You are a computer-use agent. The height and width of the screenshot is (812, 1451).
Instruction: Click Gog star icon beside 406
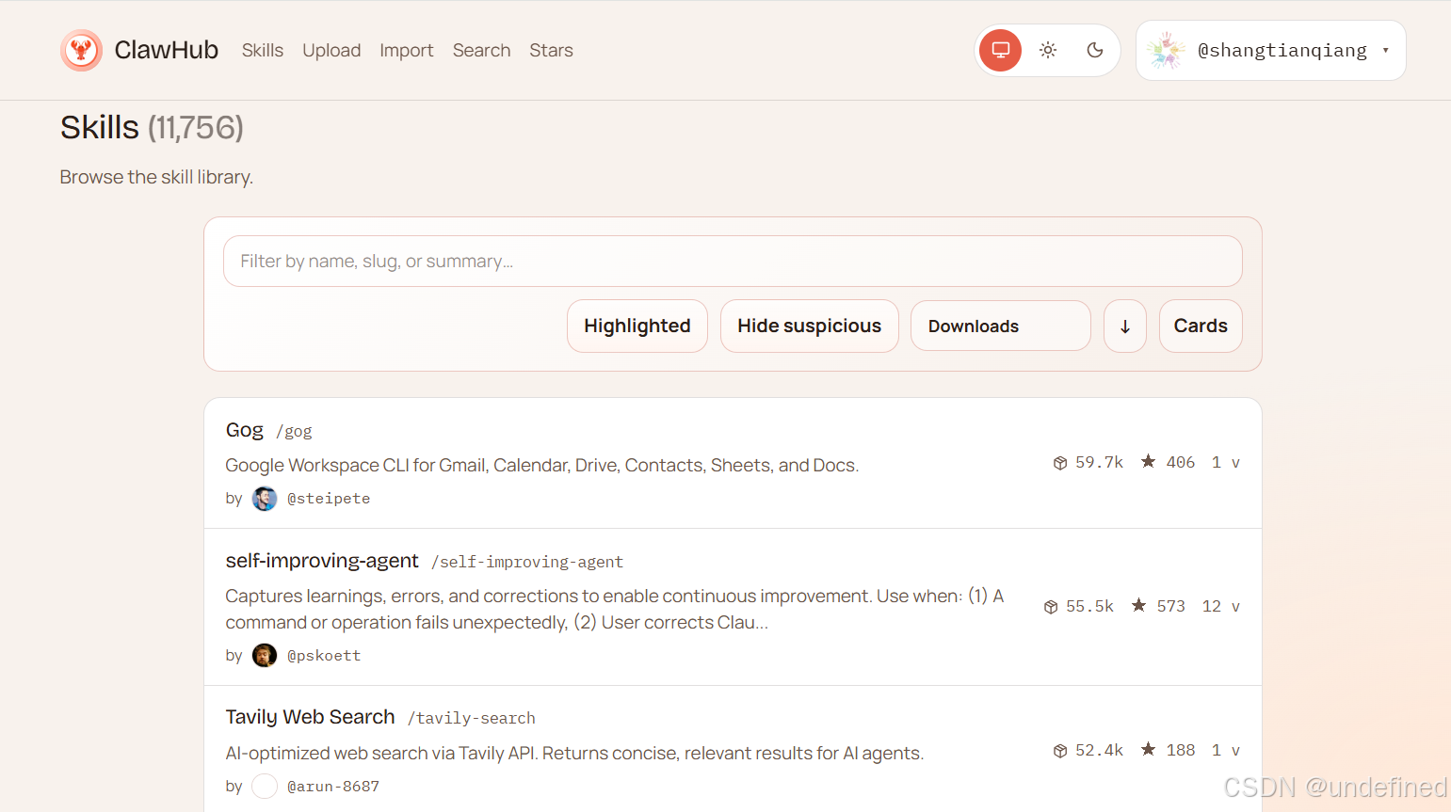1148,461
